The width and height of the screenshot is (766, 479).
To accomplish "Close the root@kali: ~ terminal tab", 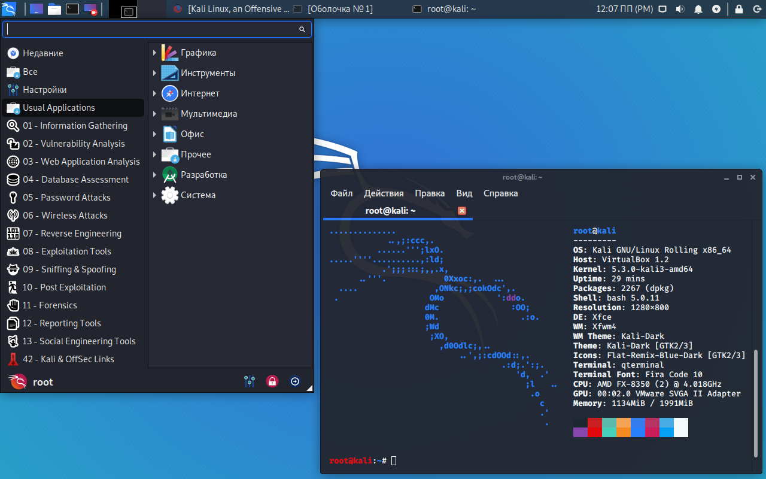I will point(462,211).
